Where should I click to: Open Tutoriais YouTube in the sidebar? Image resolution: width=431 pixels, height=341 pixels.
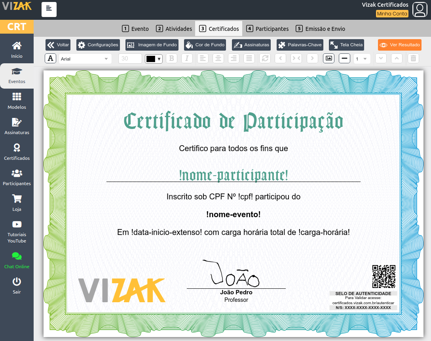pos(17,232)
